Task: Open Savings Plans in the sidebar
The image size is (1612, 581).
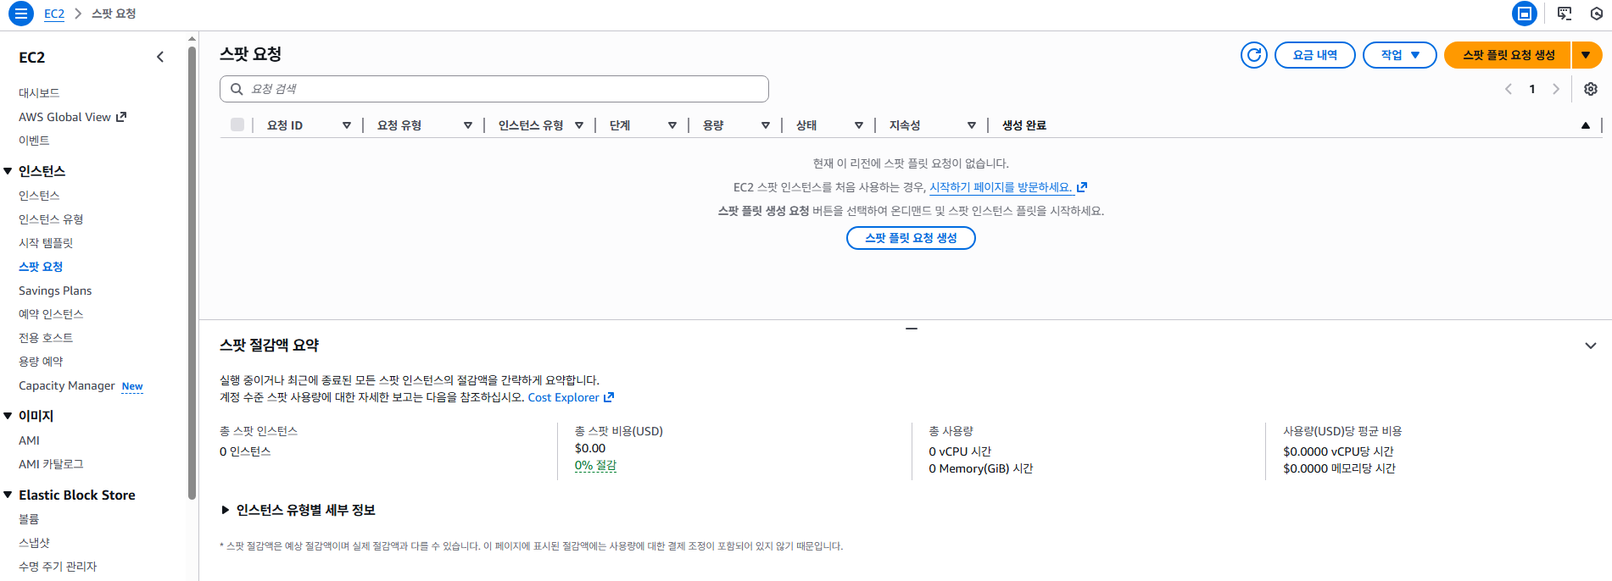Action: [x=55, y=290]
